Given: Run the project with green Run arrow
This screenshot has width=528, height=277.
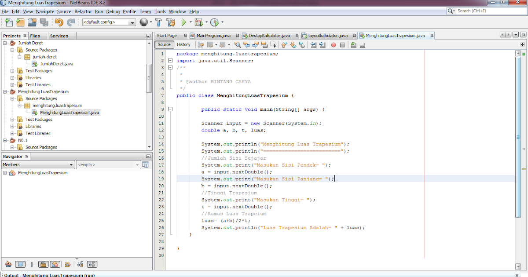Looking at the screenshot, I should click(x=184, y=22).
